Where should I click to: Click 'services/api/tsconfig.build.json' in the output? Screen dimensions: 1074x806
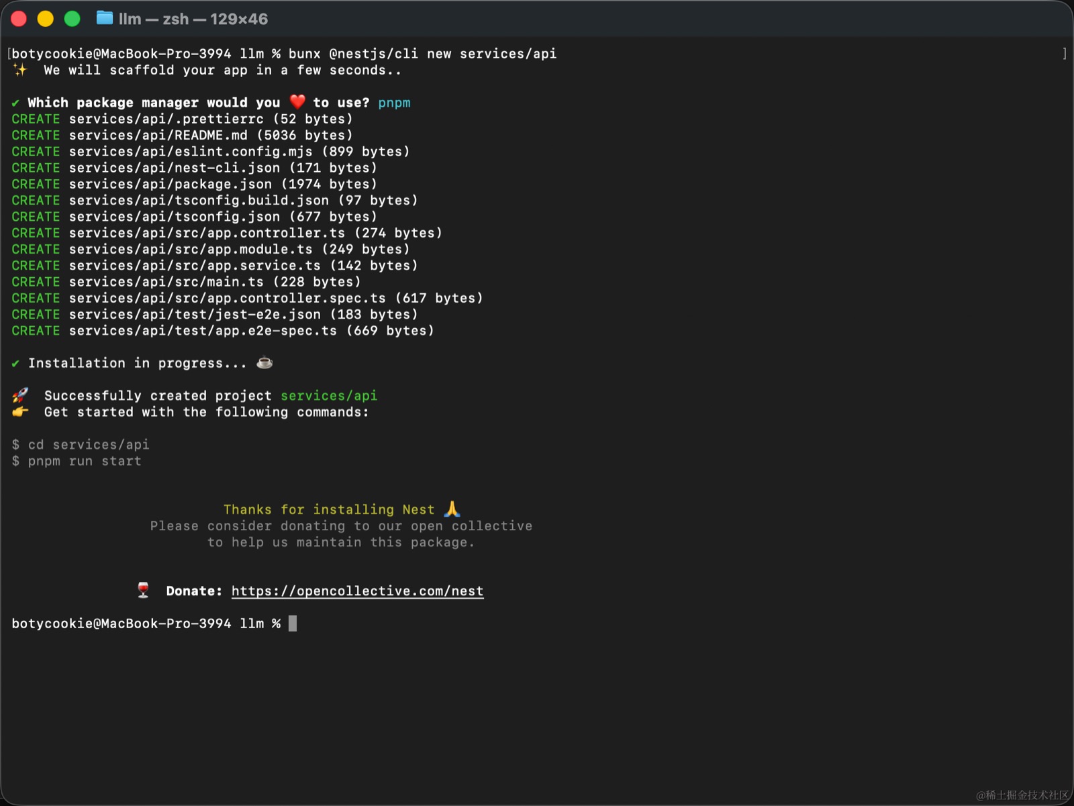click(199, 200)
